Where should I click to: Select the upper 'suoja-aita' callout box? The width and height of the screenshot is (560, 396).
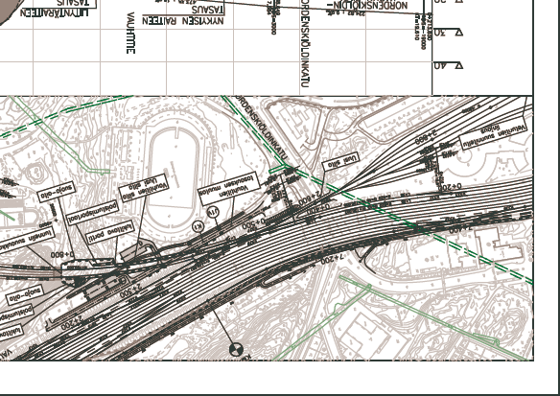click(57, 192)
